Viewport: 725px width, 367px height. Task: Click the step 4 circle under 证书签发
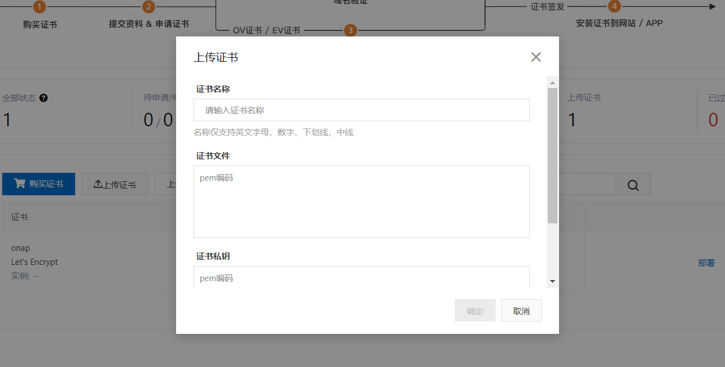click(x=615, y=6)
